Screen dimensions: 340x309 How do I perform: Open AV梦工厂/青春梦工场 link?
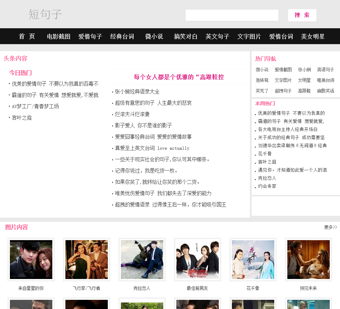point(35,106)
